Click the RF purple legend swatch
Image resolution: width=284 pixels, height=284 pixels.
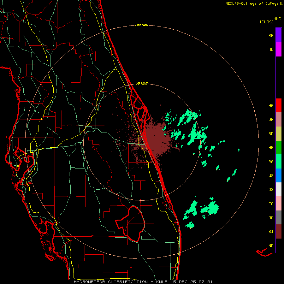(279, 35)
